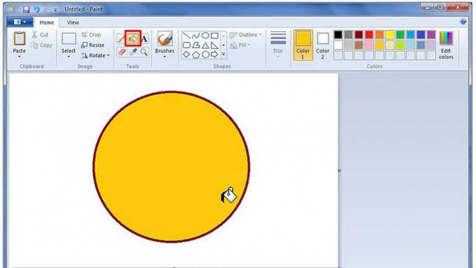This screenshot has height=268, width=476.
Task: Choose the Rectangle shape
Action: point(215,35)
